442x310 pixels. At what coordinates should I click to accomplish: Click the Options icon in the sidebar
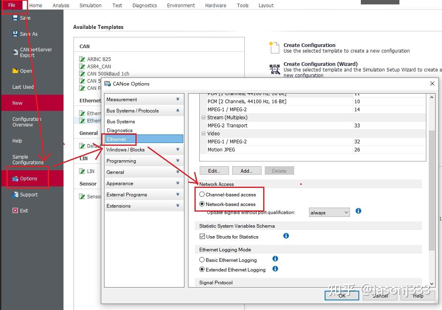point(15,179)
